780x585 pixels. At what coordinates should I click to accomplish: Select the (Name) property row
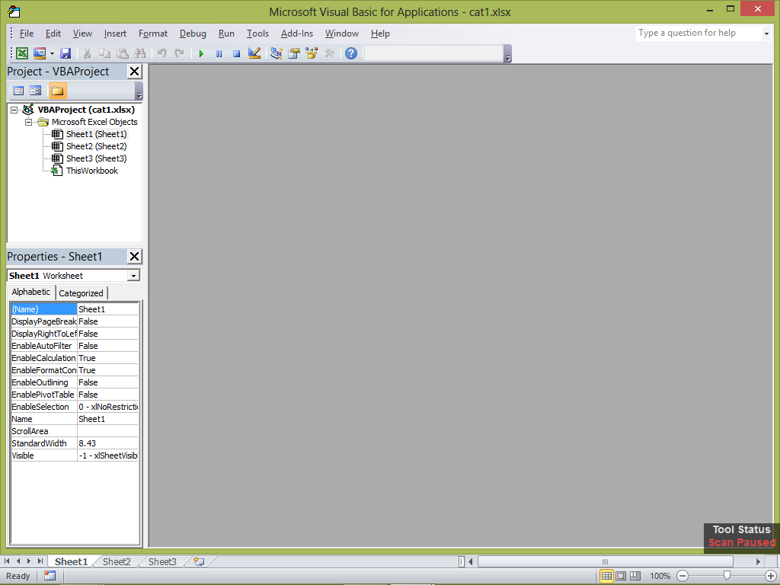click(75, 309)
